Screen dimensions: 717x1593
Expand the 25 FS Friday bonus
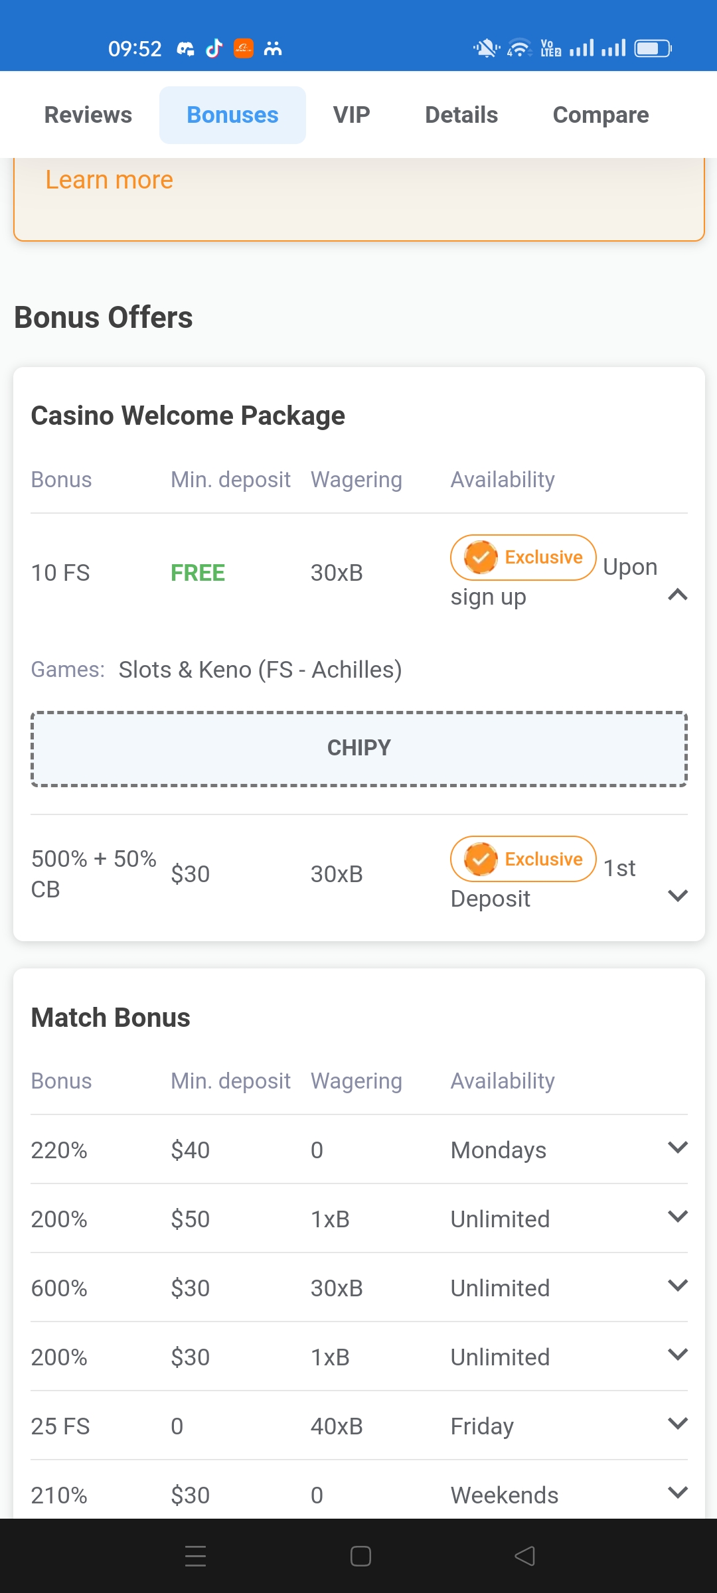[677, 1424]
